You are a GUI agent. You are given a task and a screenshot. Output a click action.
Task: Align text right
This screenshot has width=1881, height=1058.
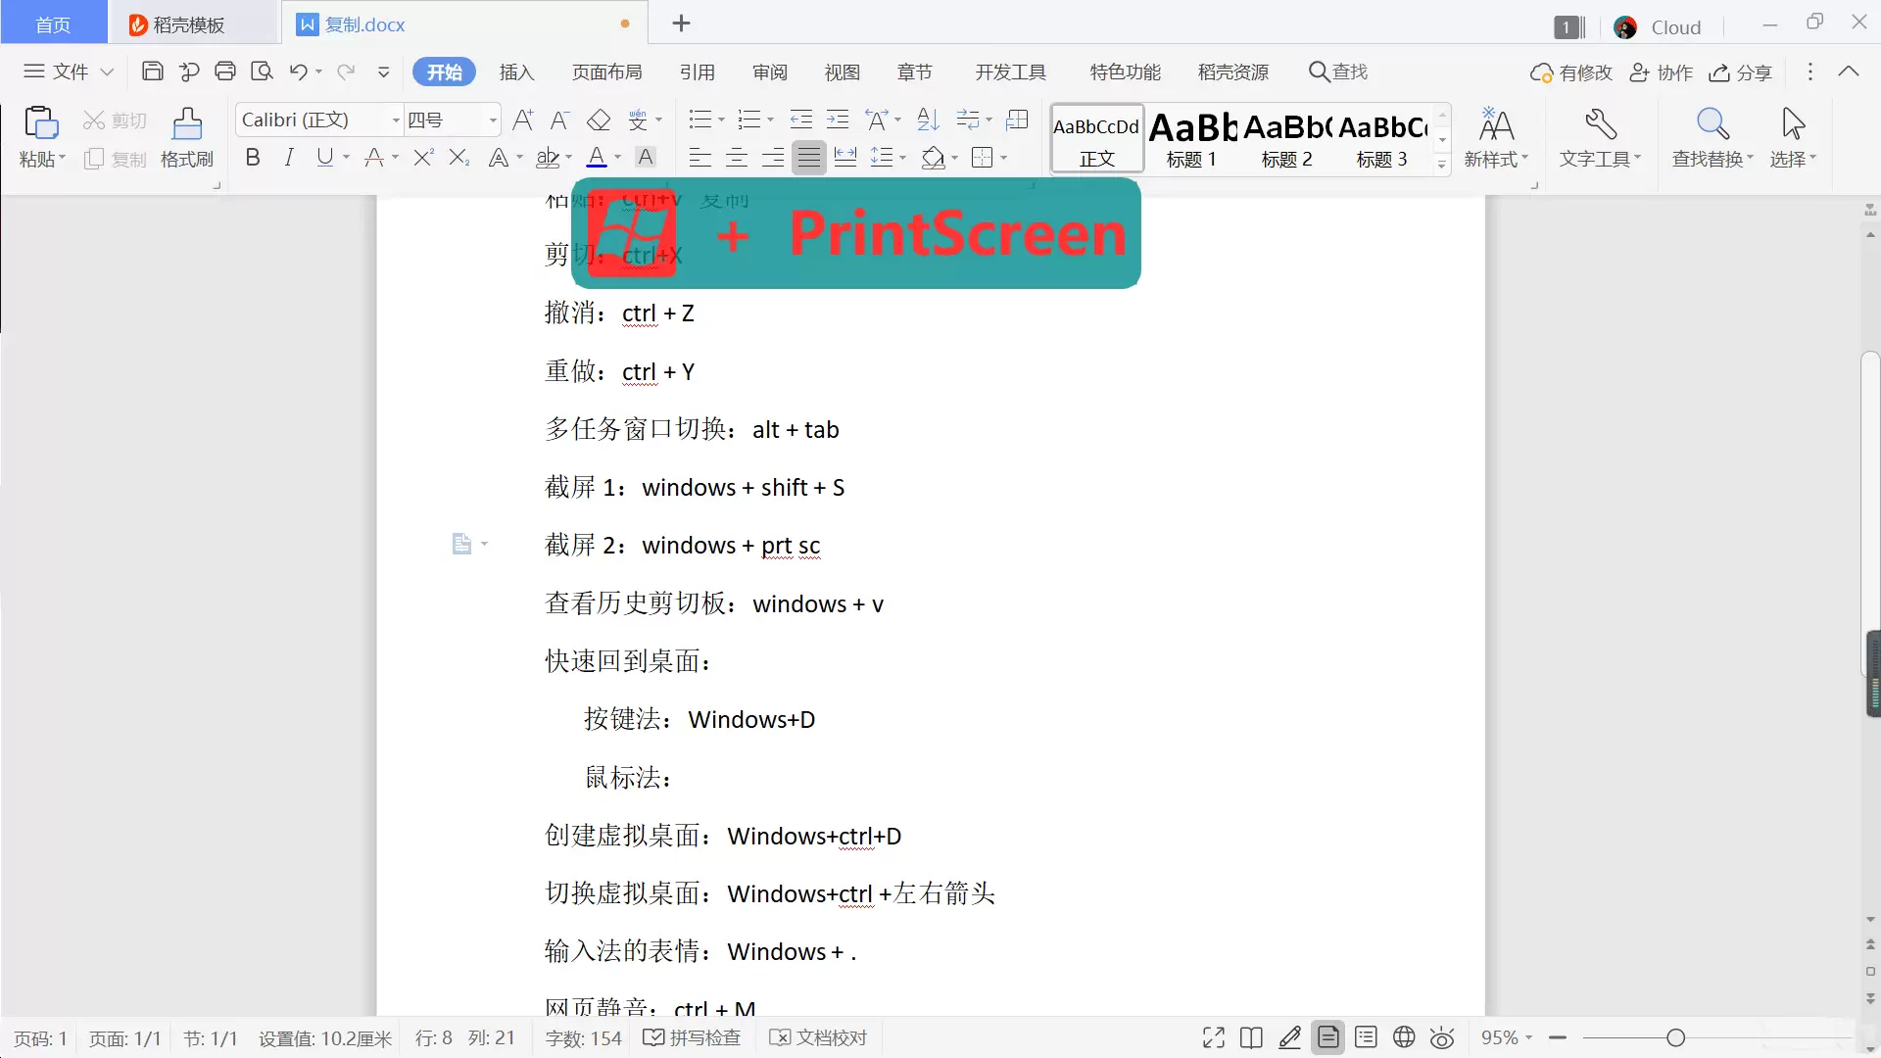tap(773, 157)
